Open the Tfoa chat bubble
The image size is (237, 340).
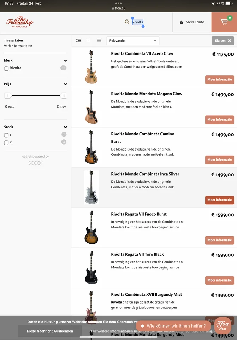point(223,325)
